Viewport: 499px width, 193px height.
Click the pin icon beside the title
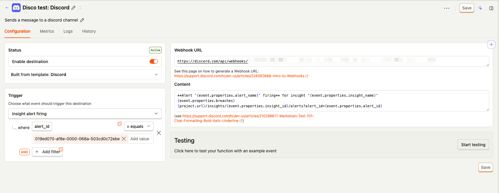(80, 8)
